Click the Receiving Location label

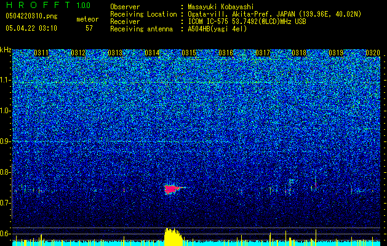coord(143,14)
